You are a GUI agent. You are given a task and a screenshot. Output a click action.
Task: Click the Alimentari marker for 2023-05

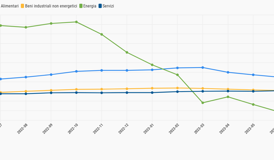[253, 75]
